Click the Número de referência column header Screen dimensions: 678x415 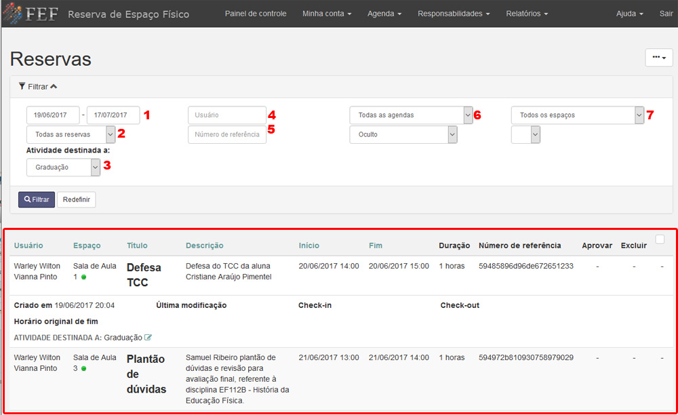pyautogui.click(x=520, y=245)
